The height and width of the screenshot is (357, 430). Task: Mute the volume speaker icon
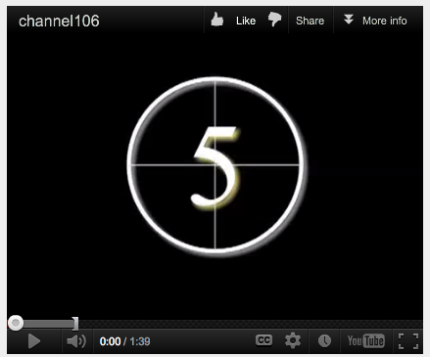click(76, 341)
